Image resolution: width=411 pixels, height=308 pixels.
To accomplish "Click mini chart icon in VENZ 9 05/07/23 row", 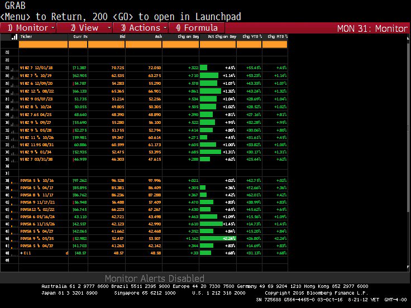I will pos(14,99).
